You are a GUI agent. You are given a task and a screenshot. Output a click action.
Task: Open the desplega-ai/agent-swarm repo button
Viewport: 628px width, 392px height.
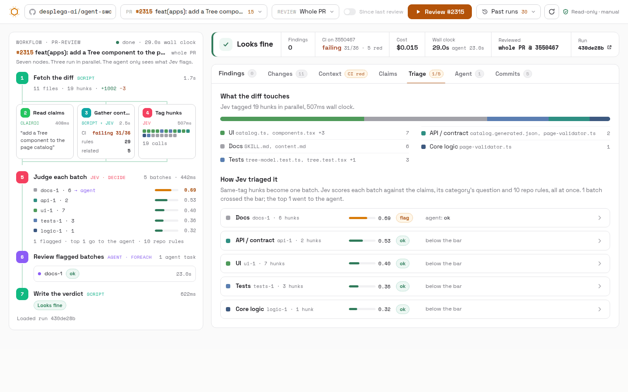70,12
